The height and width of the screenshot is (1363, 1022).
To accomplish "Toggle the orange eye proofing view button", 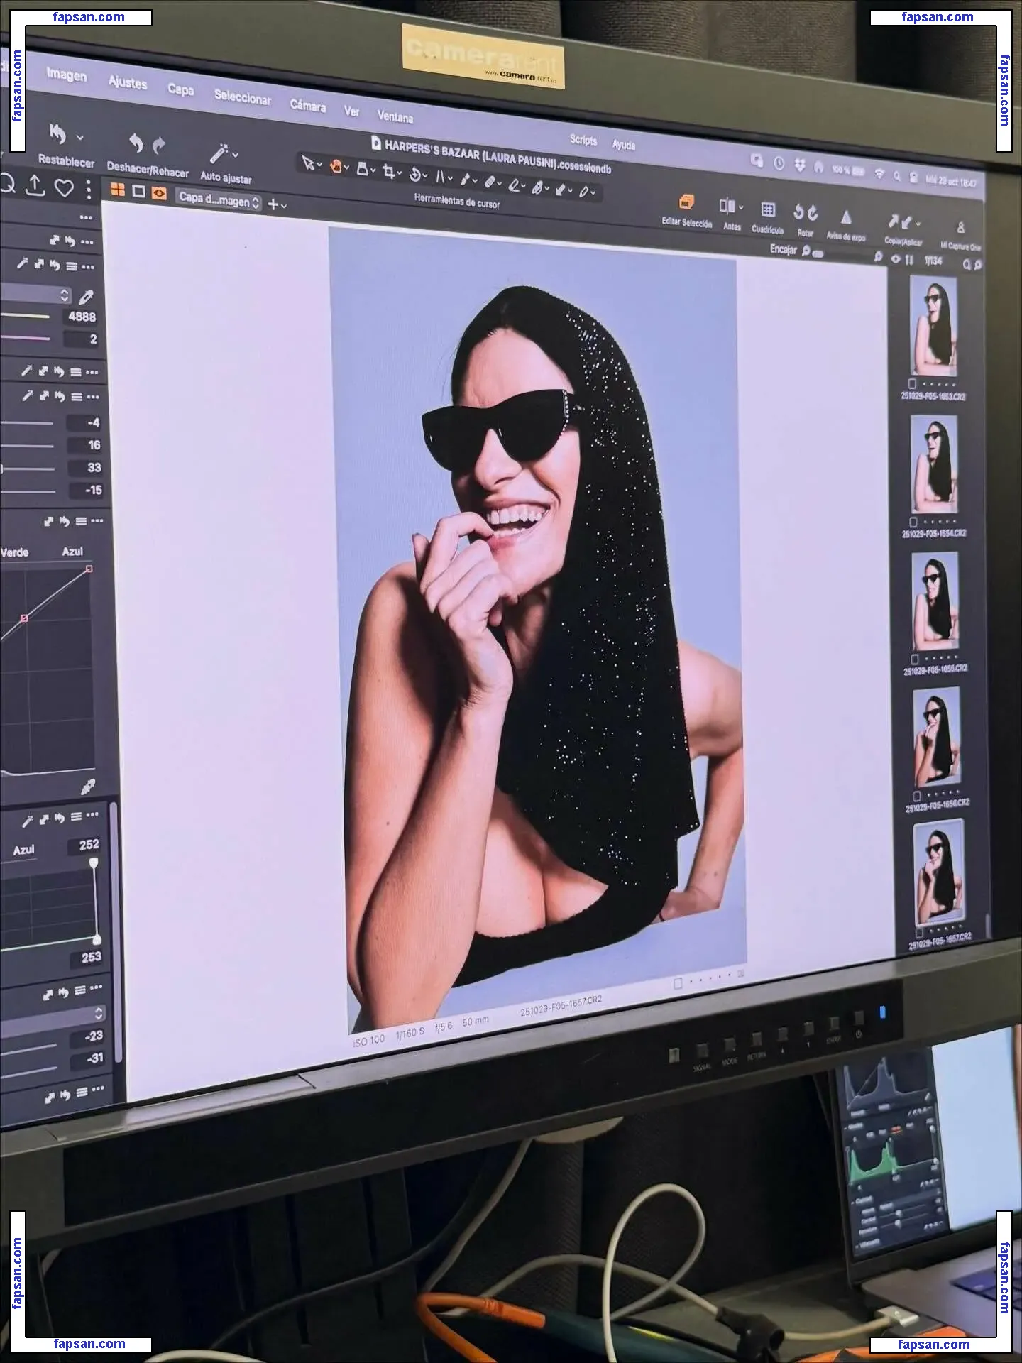I will (x=159, y=192).
